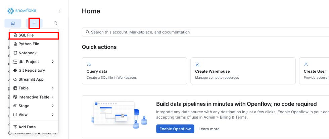This screenshot has height=139, width=329.
Task: Click the Git Repository diamond icon
Action: tap(15, 70)
